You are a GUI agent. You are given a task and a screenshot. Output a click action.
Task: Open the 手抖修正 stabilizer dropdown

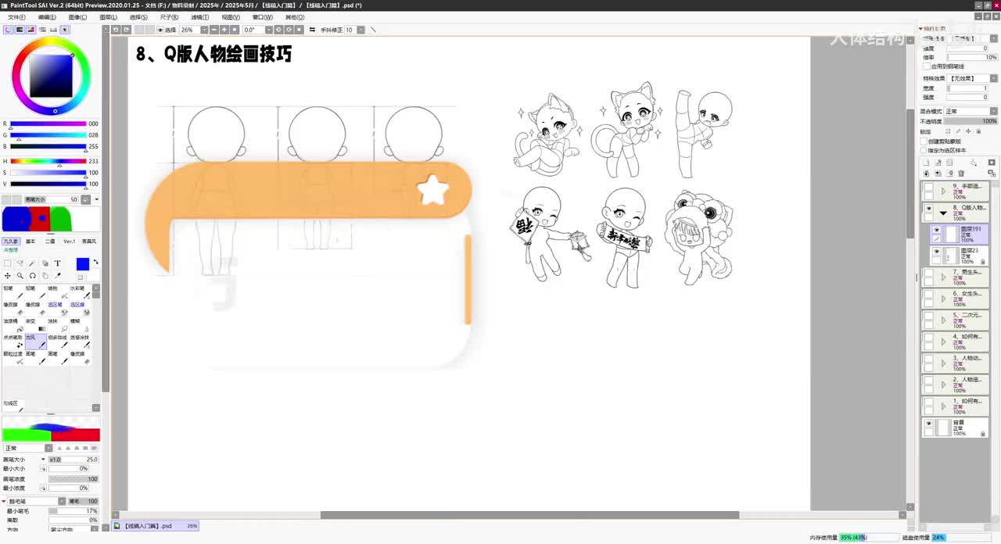click(360, 30)
